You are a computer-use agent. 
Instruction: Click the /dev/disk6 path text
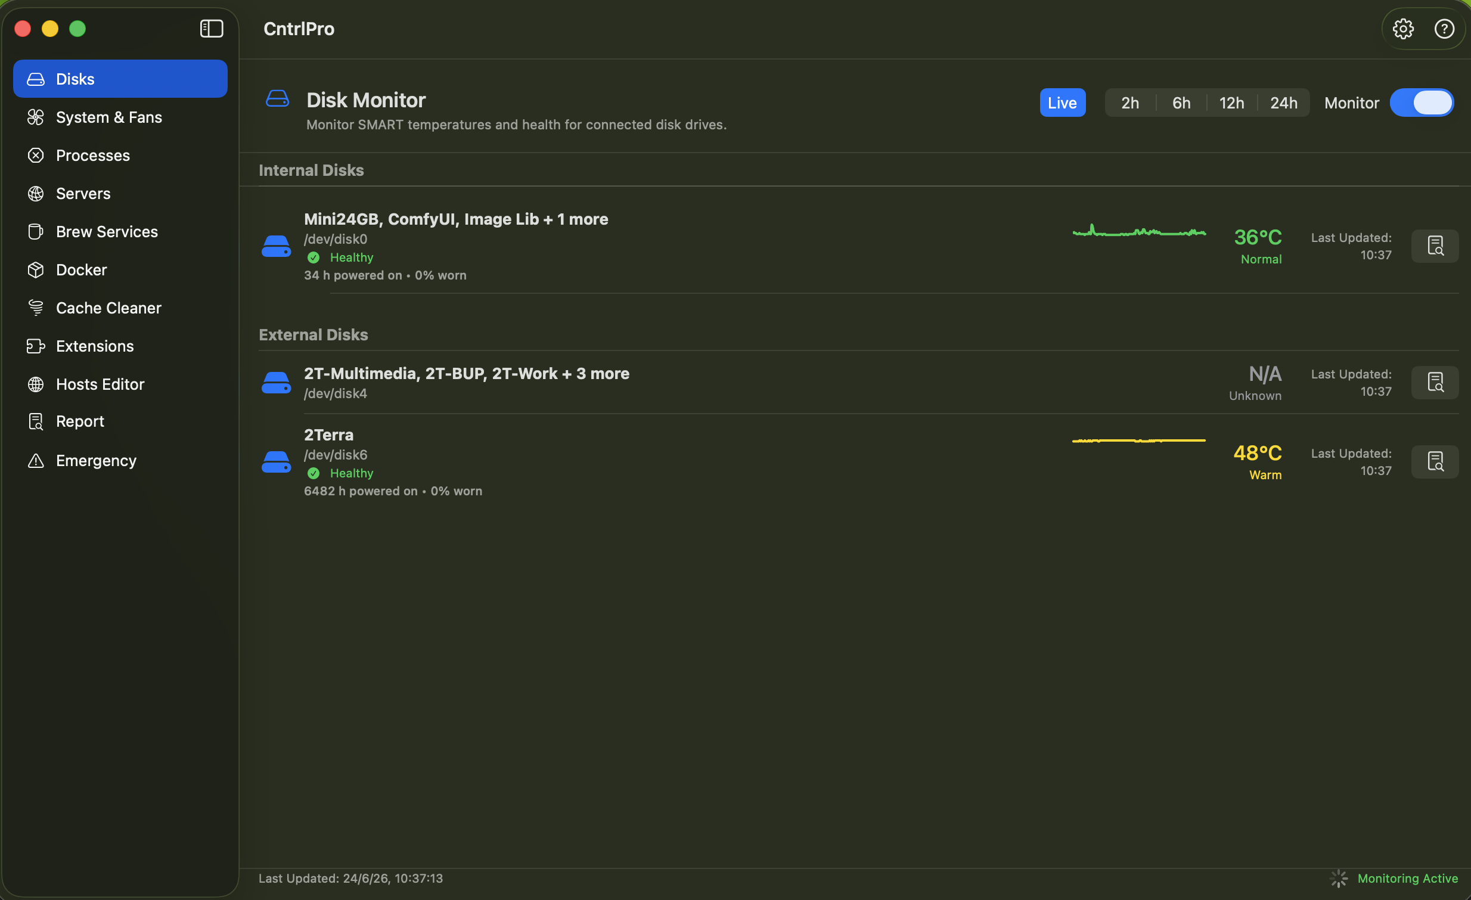click(336, 455)
